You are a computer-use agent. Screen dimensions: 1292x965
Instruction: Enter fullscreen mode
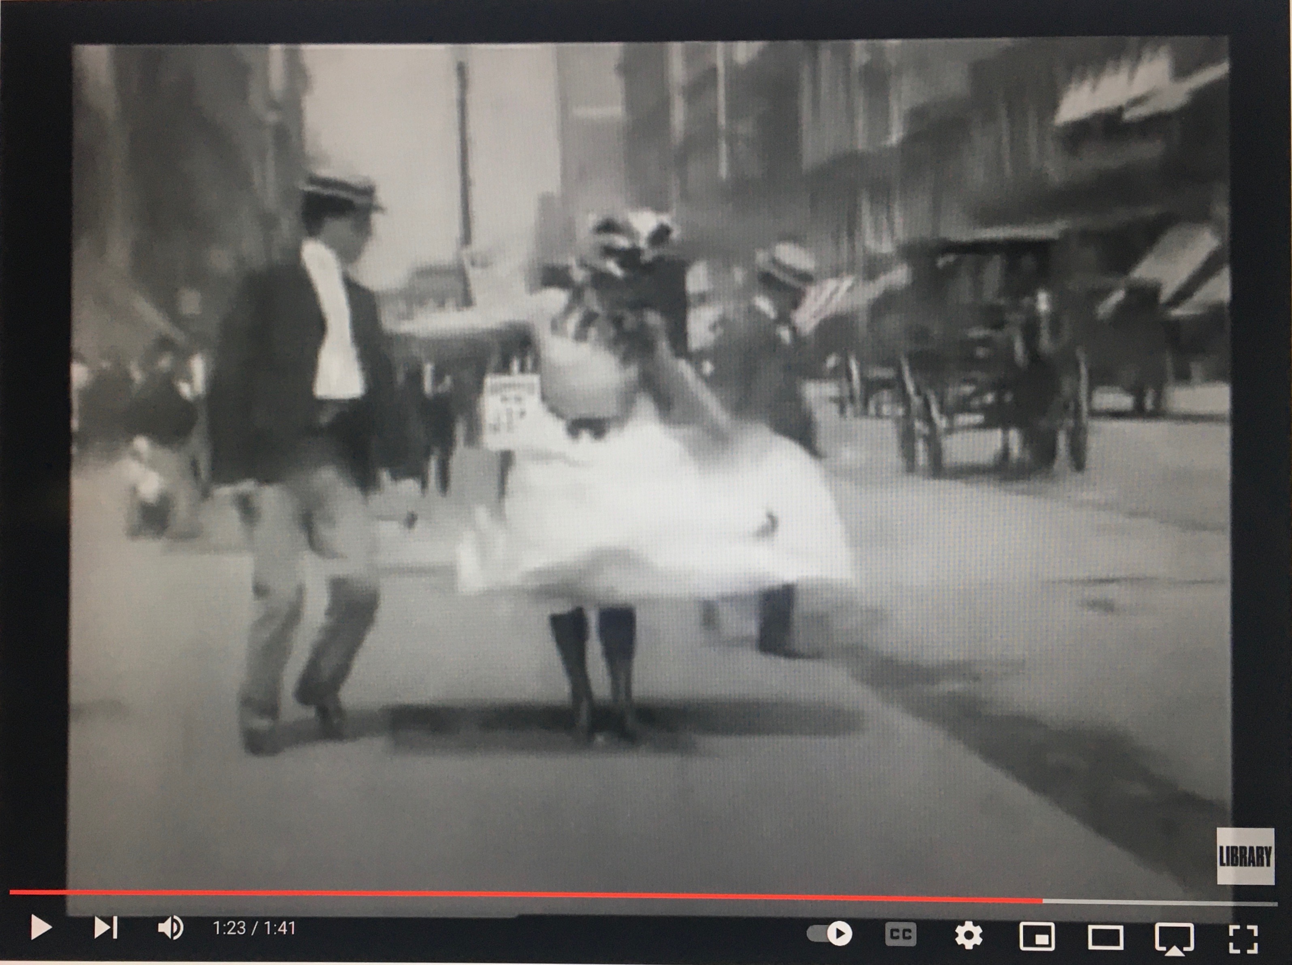point(1243,939)
